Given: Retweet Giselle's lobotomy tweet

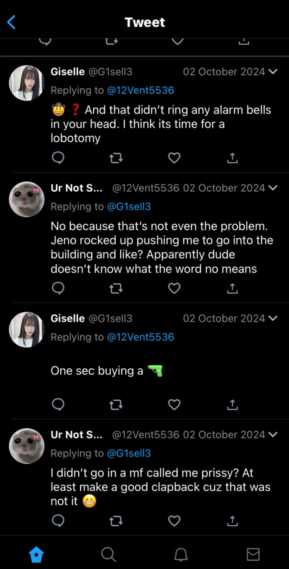Looking at the screenshot, I should (116, 158).
